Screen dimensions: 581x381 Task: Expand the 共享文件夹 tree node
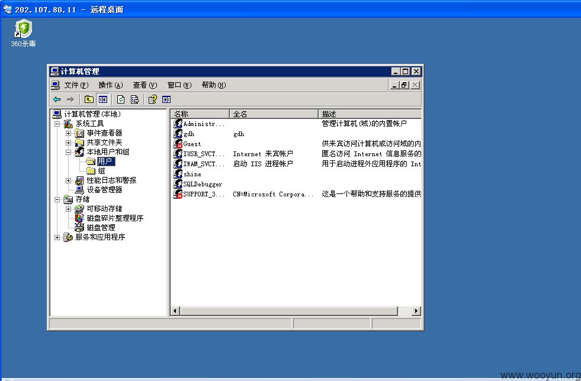68,143
